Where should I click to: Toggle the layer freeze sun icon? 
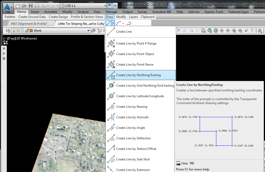tap(18, 30)
